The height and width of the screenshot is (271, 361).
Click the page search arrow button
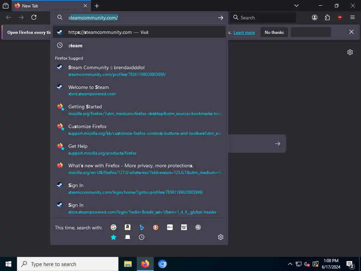pyautogui.click(x=278, y=144)
